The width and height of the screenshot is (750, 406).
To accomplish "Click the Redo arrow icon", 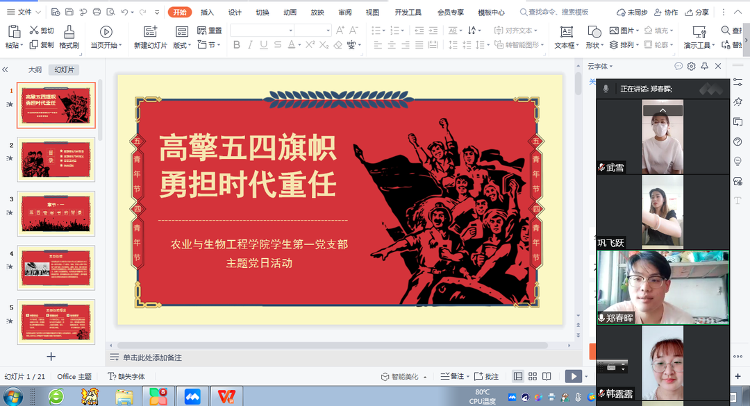I will point(142,12).
